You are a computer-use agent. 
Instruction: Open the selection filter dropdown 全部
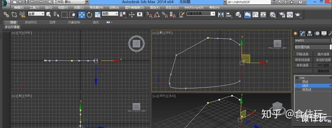(36, 14)
